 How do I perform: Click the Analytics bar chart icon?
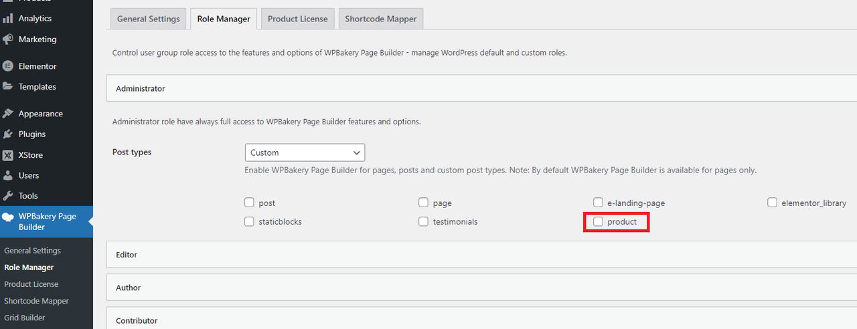pos(8,19)
